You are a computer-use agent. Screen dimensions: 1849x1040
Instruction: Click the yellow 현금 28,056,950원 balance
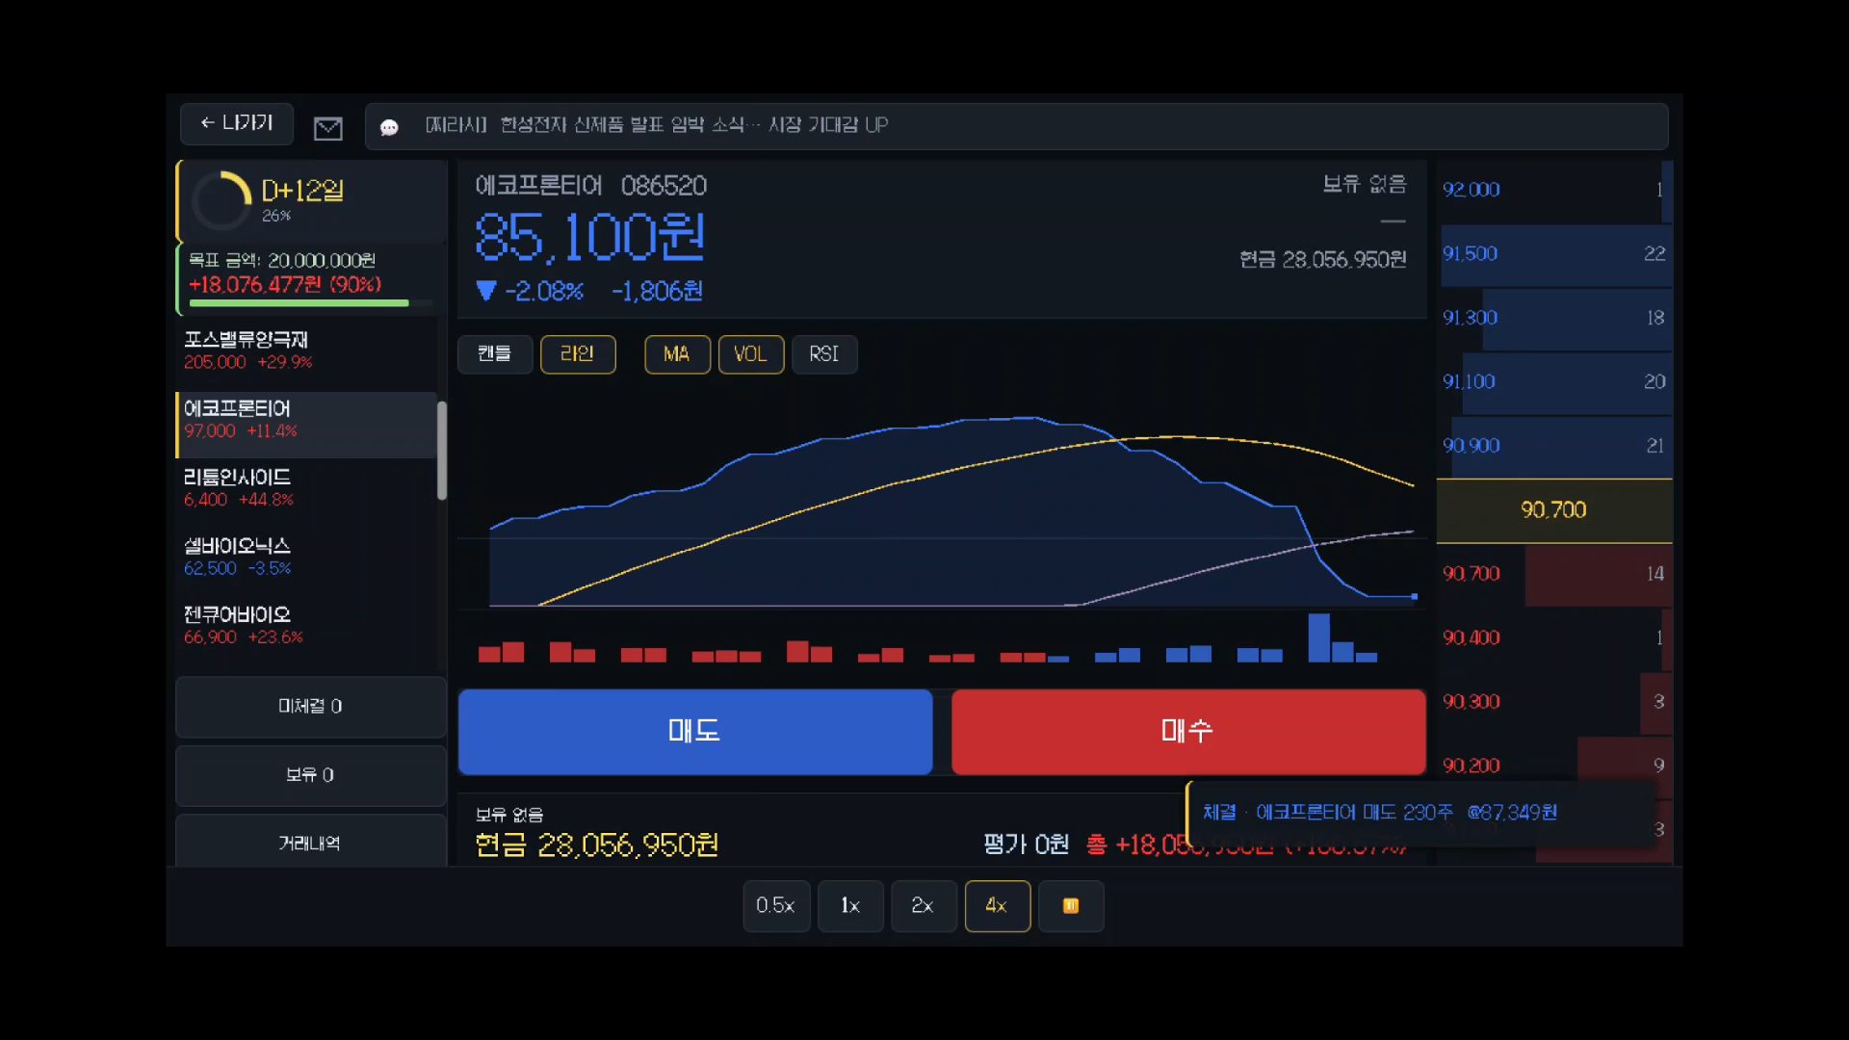click(597, 845)
